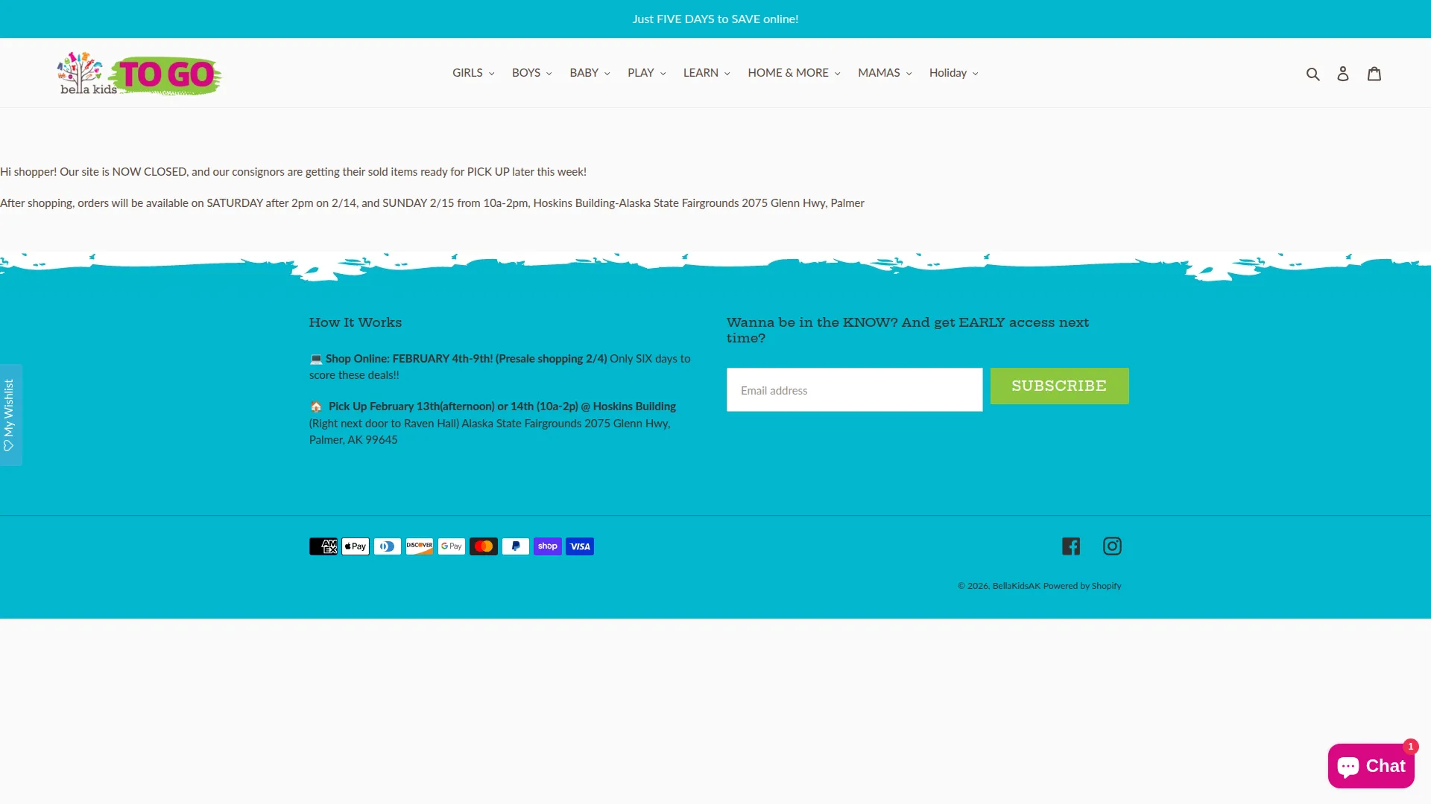Click the Bella Kids To Go logo
This screenshot has width=1431, height=804.
point(139,74)
